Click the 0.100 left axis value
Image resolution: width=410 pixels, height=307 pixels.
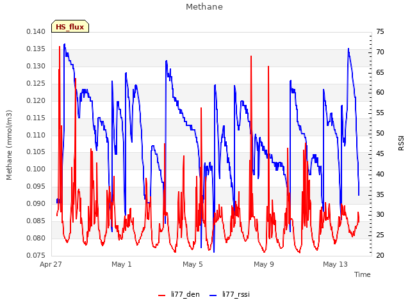click(36, 169)
